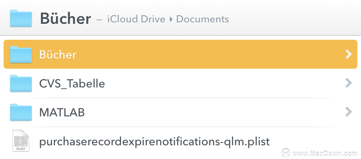Open Documents in the breadcrumb path
The height and width of the screenshot is (159, 361).
click(x=203, y=19)
